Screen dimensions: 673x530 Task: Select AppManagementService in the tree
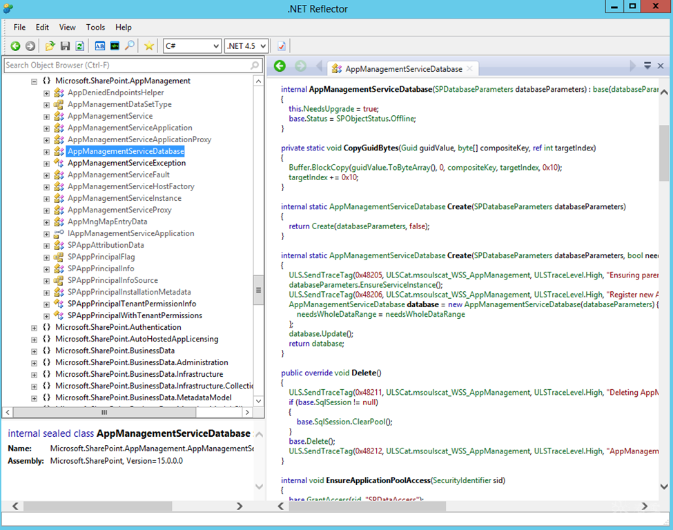(110, 116)
